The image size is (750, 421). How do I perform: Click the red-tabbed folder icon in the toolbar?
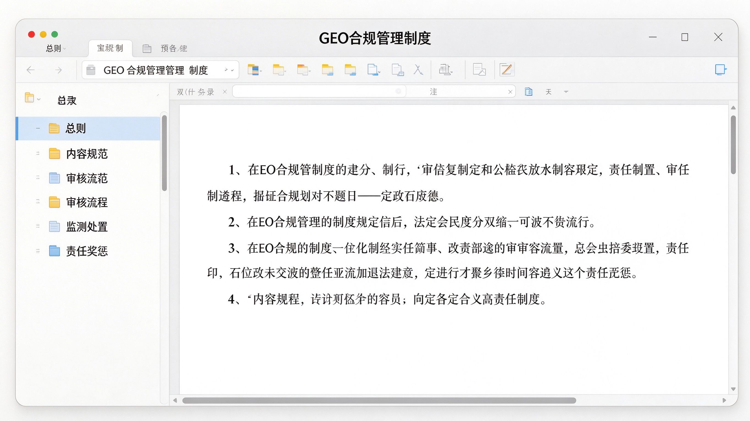tap(303, 70)
